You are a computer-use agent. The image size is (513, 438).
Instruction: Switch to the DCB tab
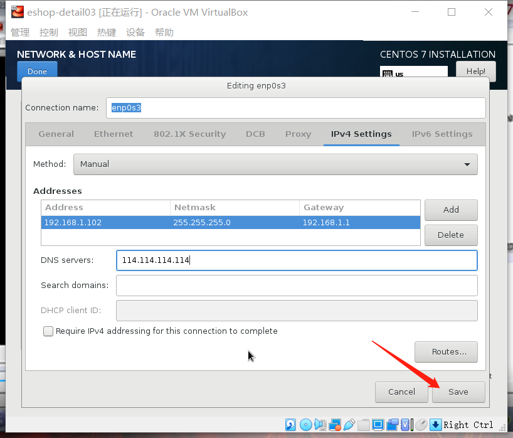[x=255, y=134]
